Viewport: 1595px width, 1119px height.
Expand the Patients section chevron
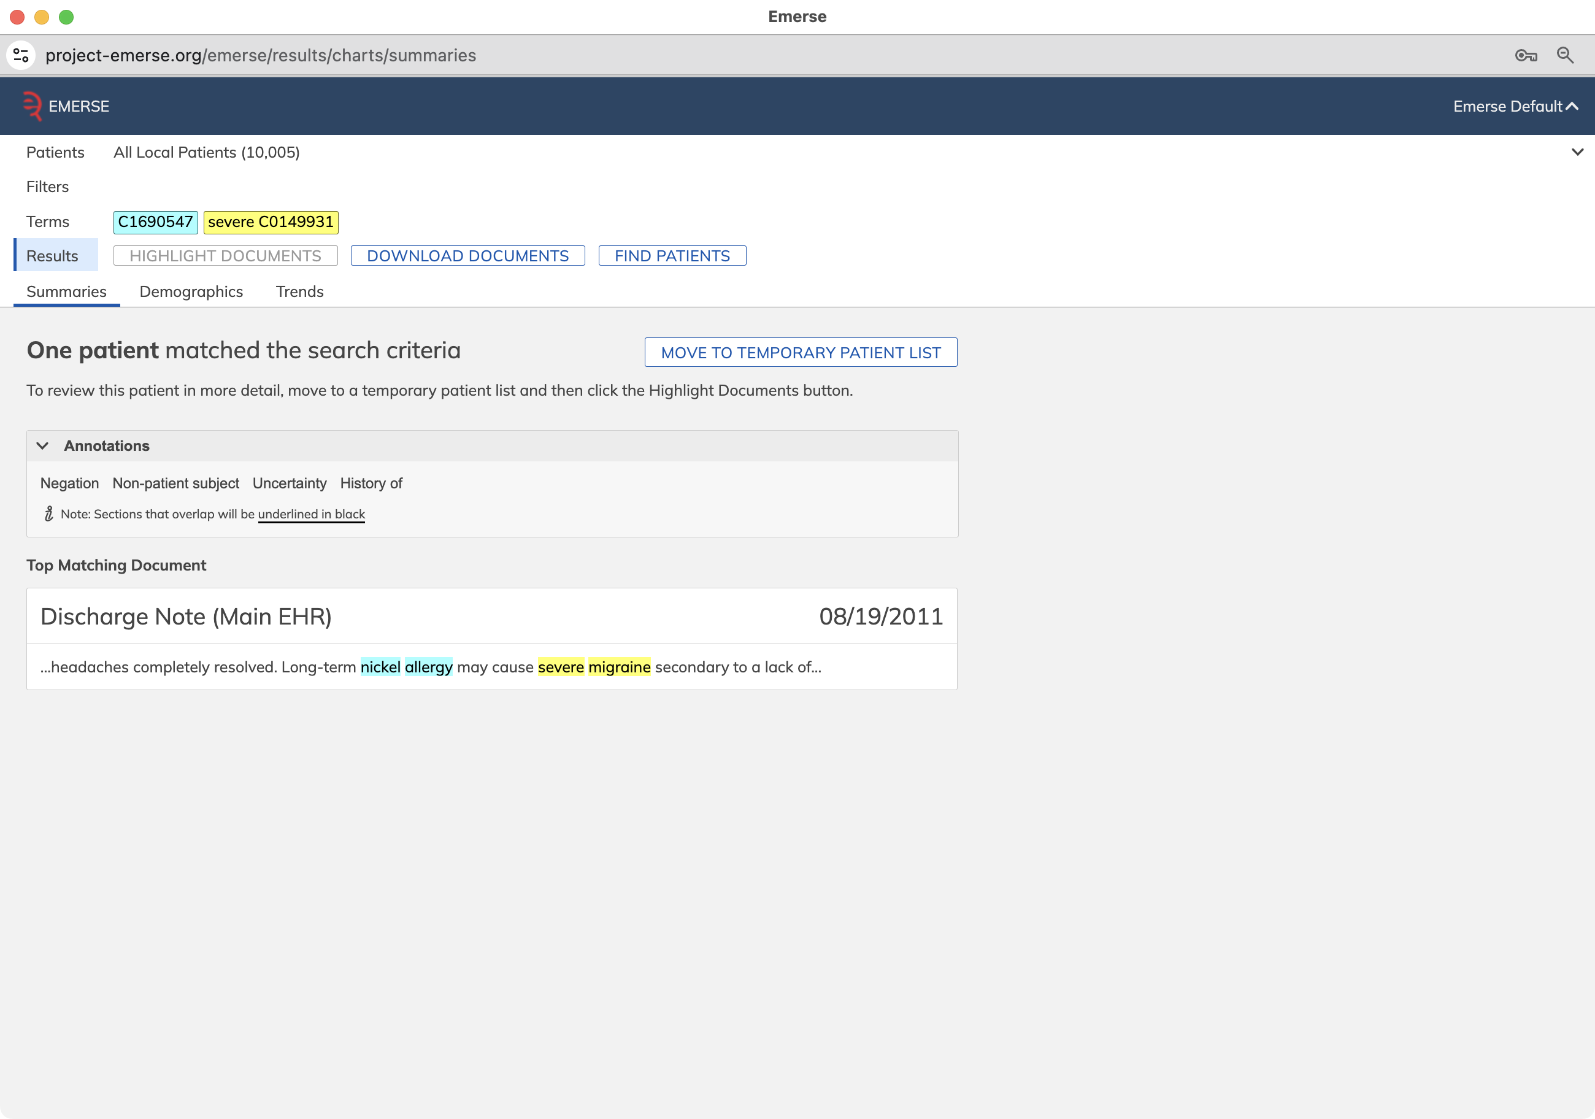click(1577, 152)
